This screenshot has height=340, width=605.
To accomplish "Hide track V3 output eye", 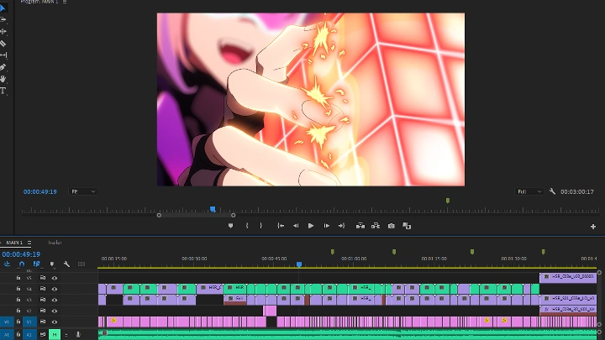I will pos(55,300).
